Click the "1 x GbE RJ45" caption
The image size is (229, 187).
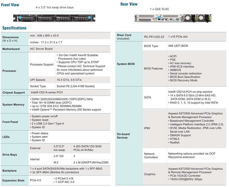coord(159,9)
